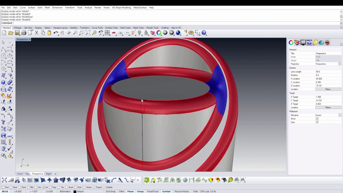This screenshot has height=193, width=343.
Task: Click the black Default layer swatch
Action: [75, 191]
